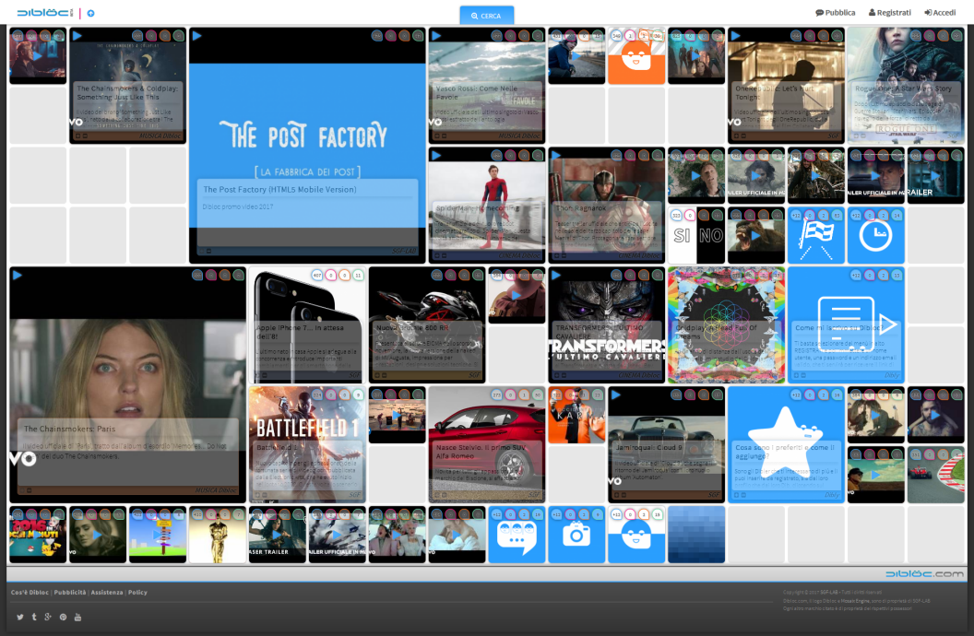The height and width of the screenshot is (636, 974).
Task: Click the blue counter circle on iPhone 7 card
Action: tap(317, 275)
